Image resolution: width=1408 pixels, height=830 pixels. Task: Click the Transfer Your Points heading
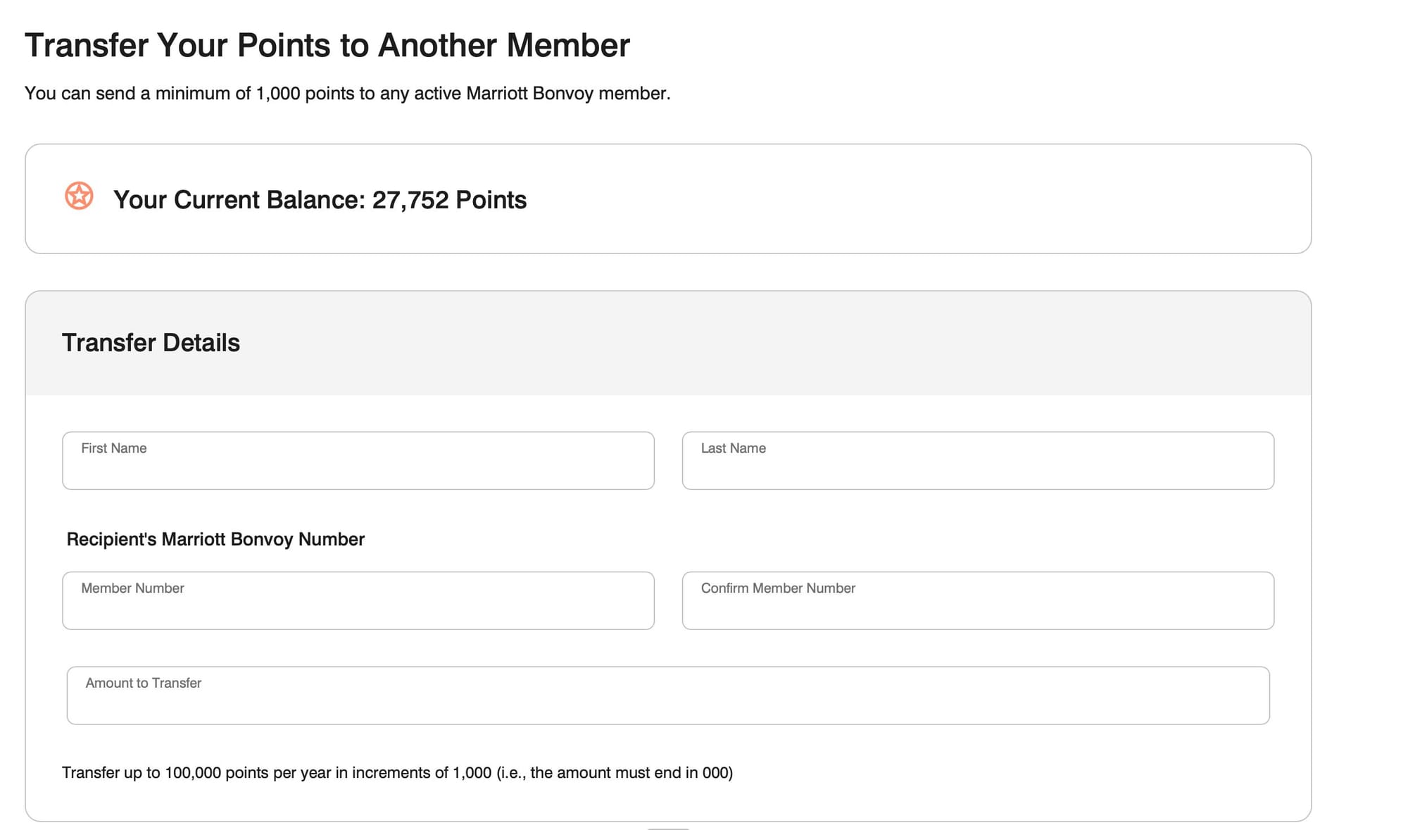pos(327,44)
